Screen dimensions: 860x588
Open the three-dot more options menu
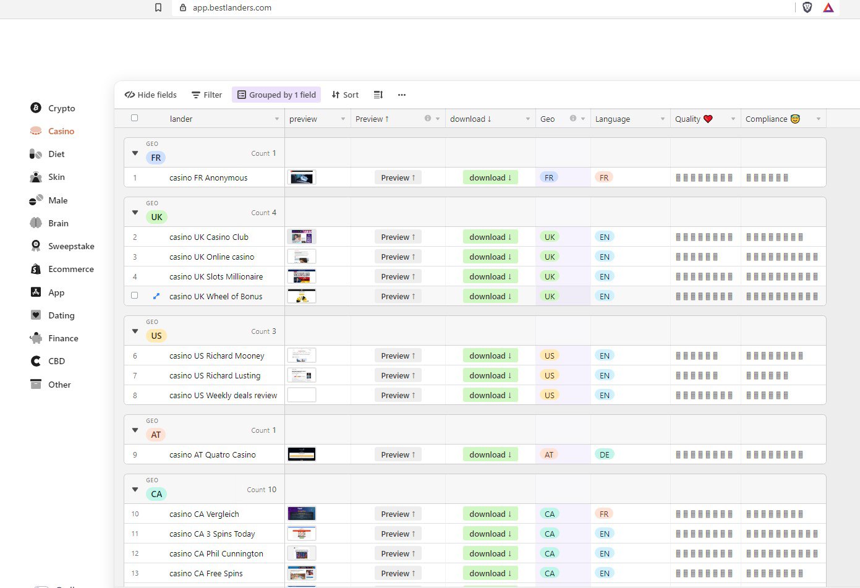pos(402,95)
